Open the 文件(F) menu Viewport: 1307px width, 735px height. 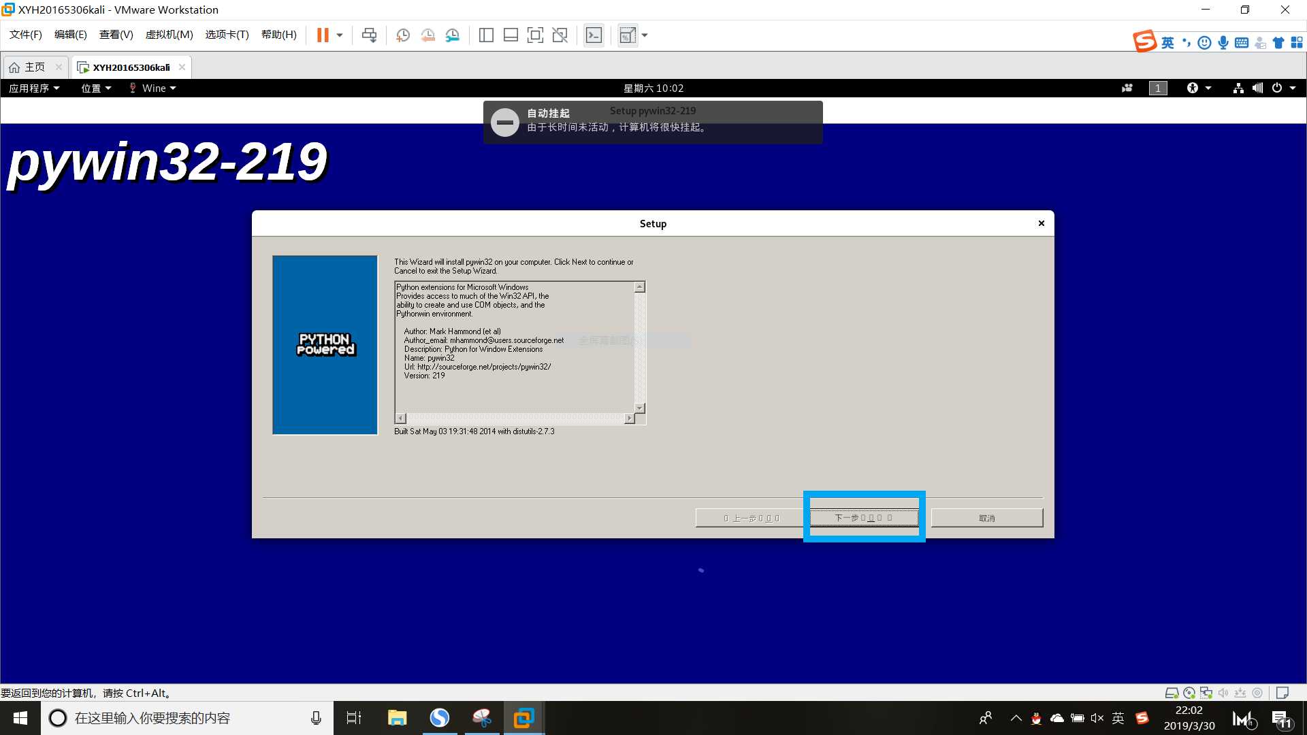click(x=26, y=35)
